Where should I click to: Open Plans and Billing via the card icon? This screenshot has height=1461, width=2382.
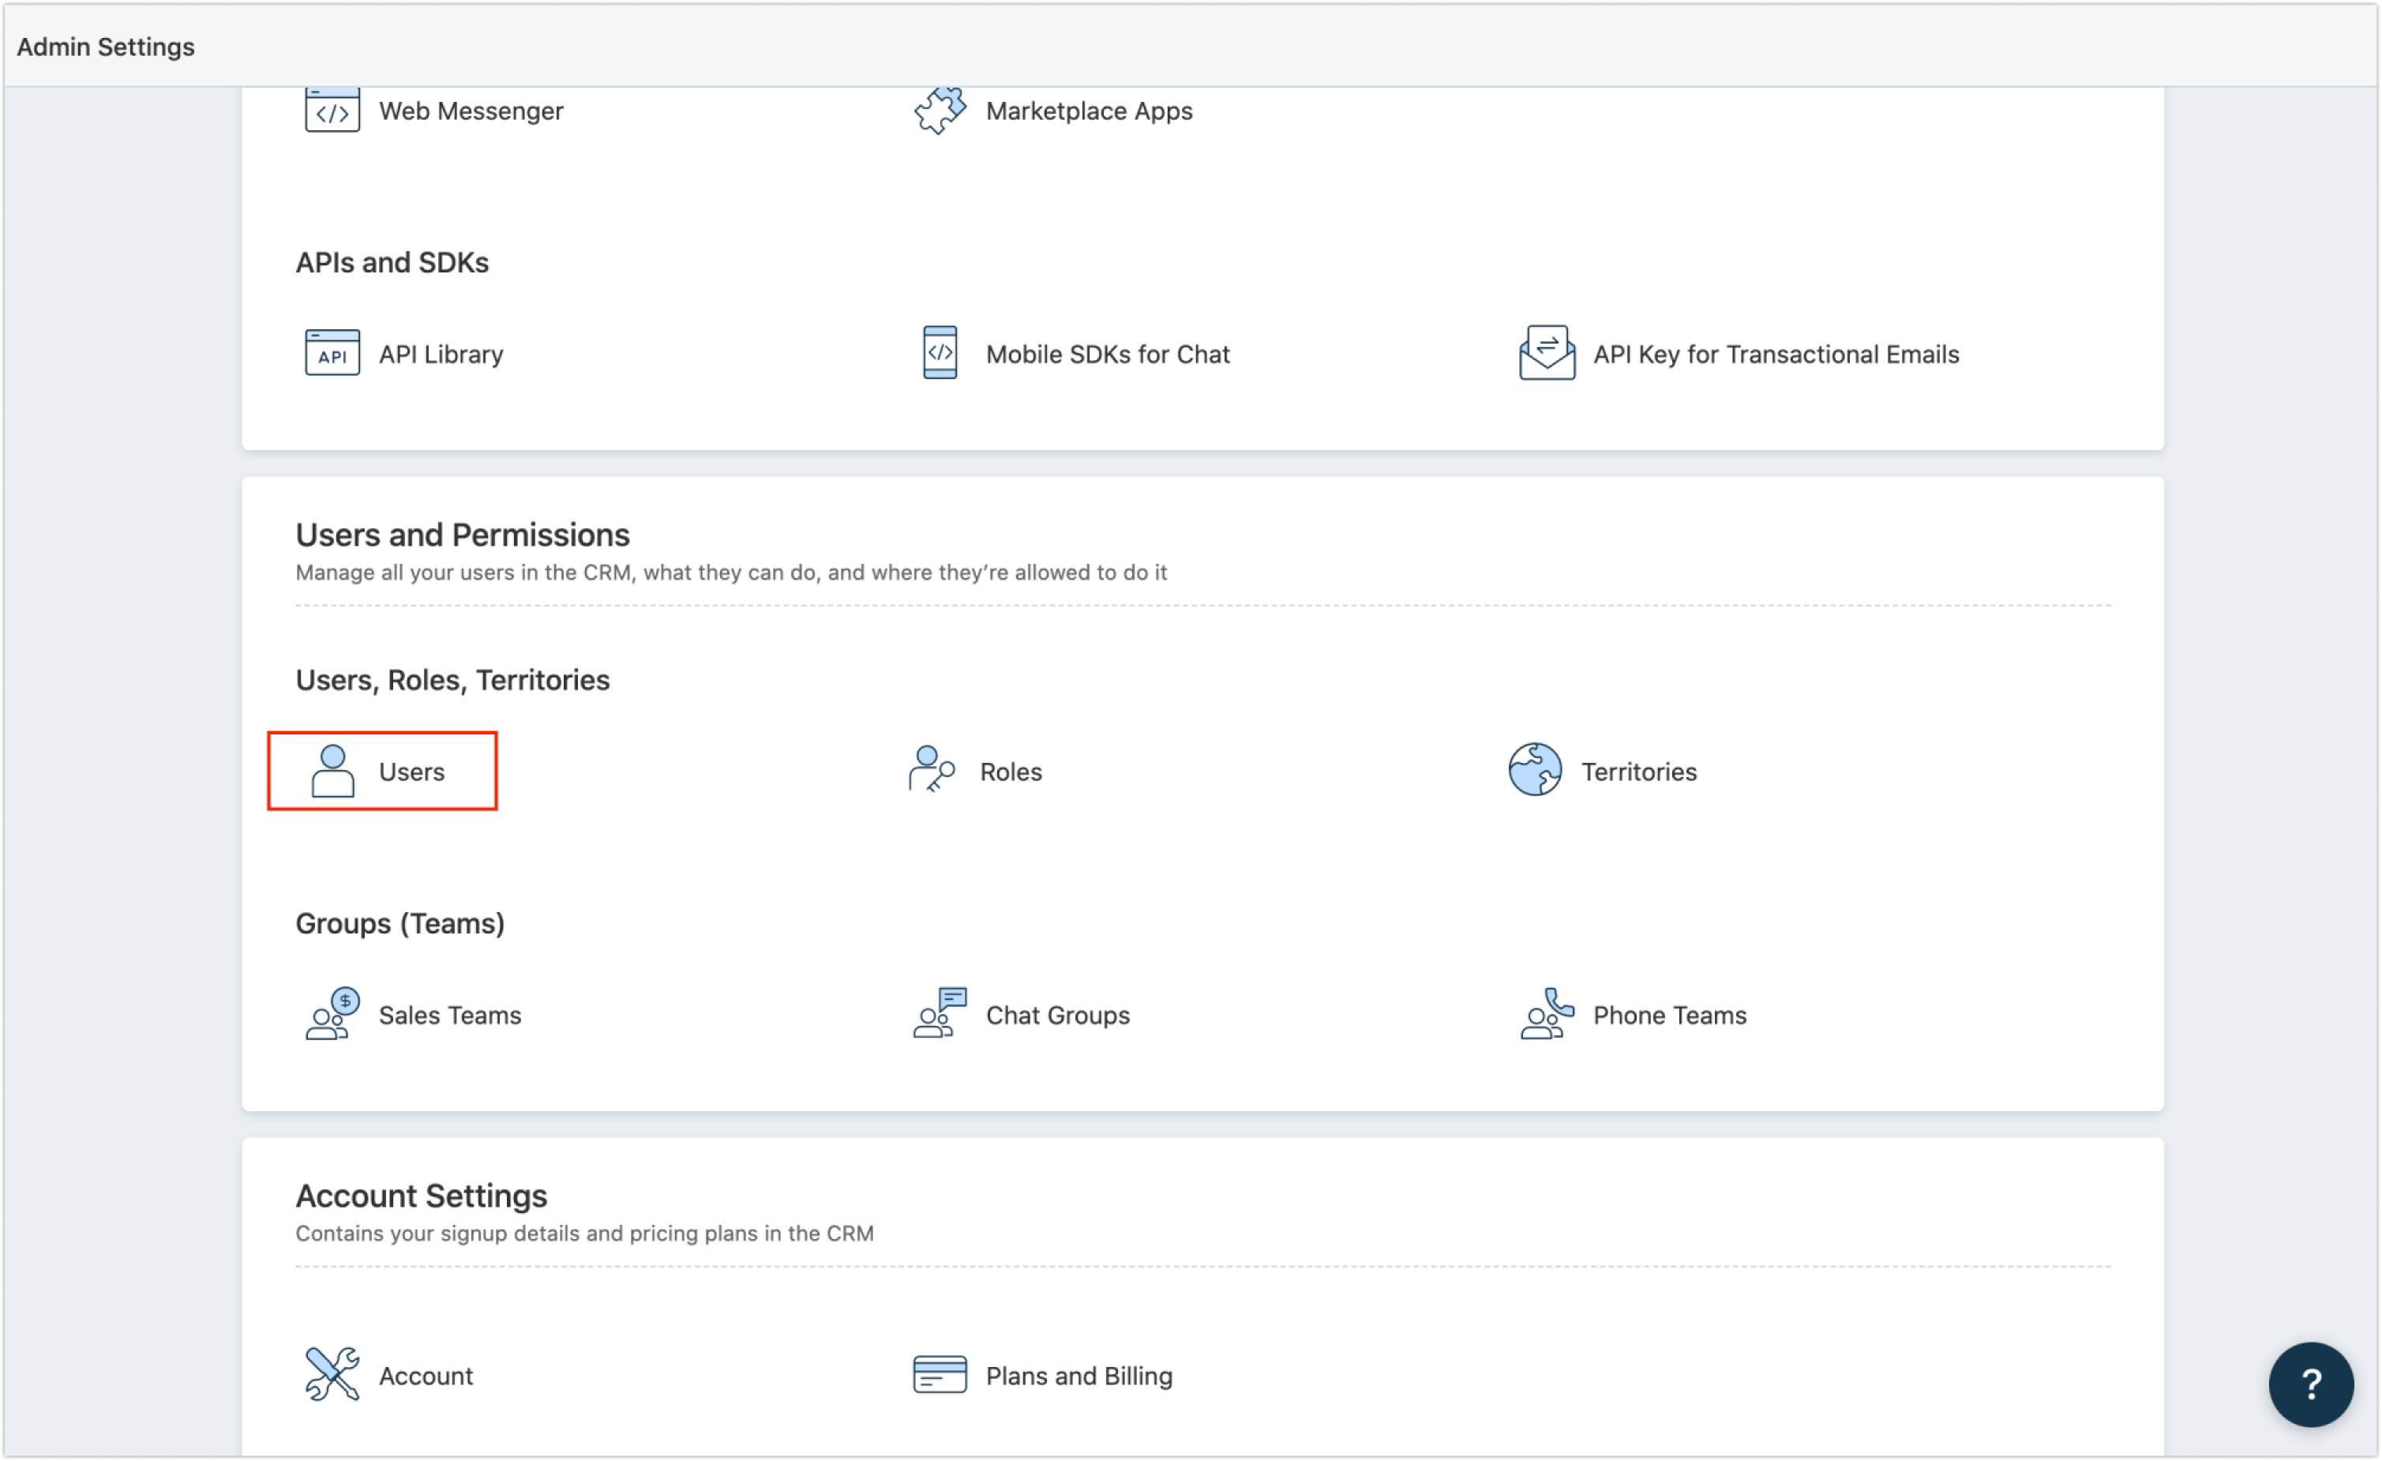[939, 1374]
